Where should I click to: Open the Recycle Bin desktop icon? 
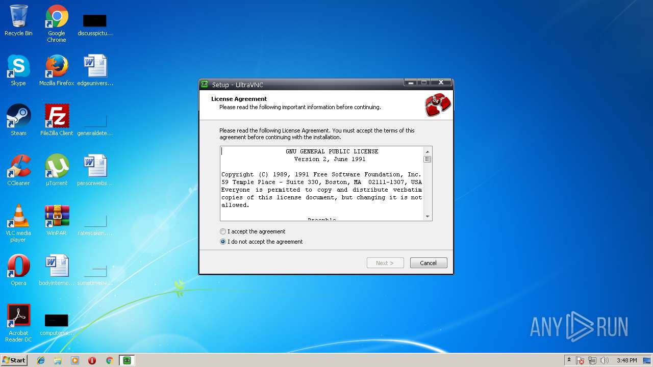coord(18,21)
